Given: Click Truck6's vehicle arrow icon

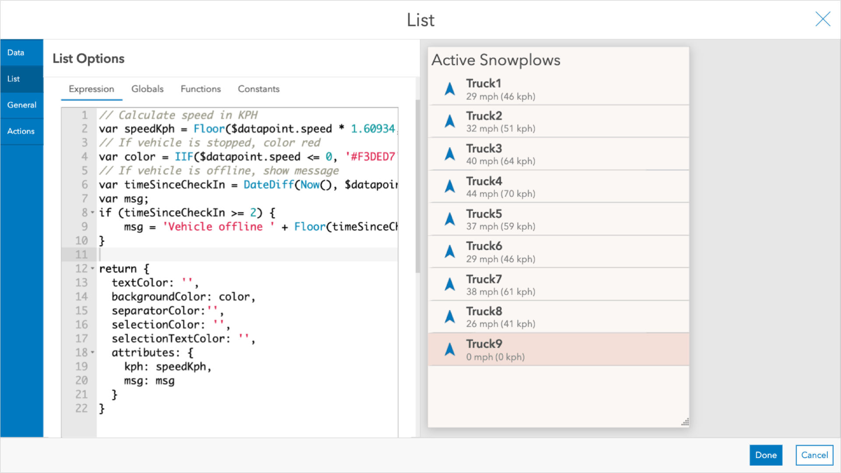Looking at the screenshot, I should point(450,251).
